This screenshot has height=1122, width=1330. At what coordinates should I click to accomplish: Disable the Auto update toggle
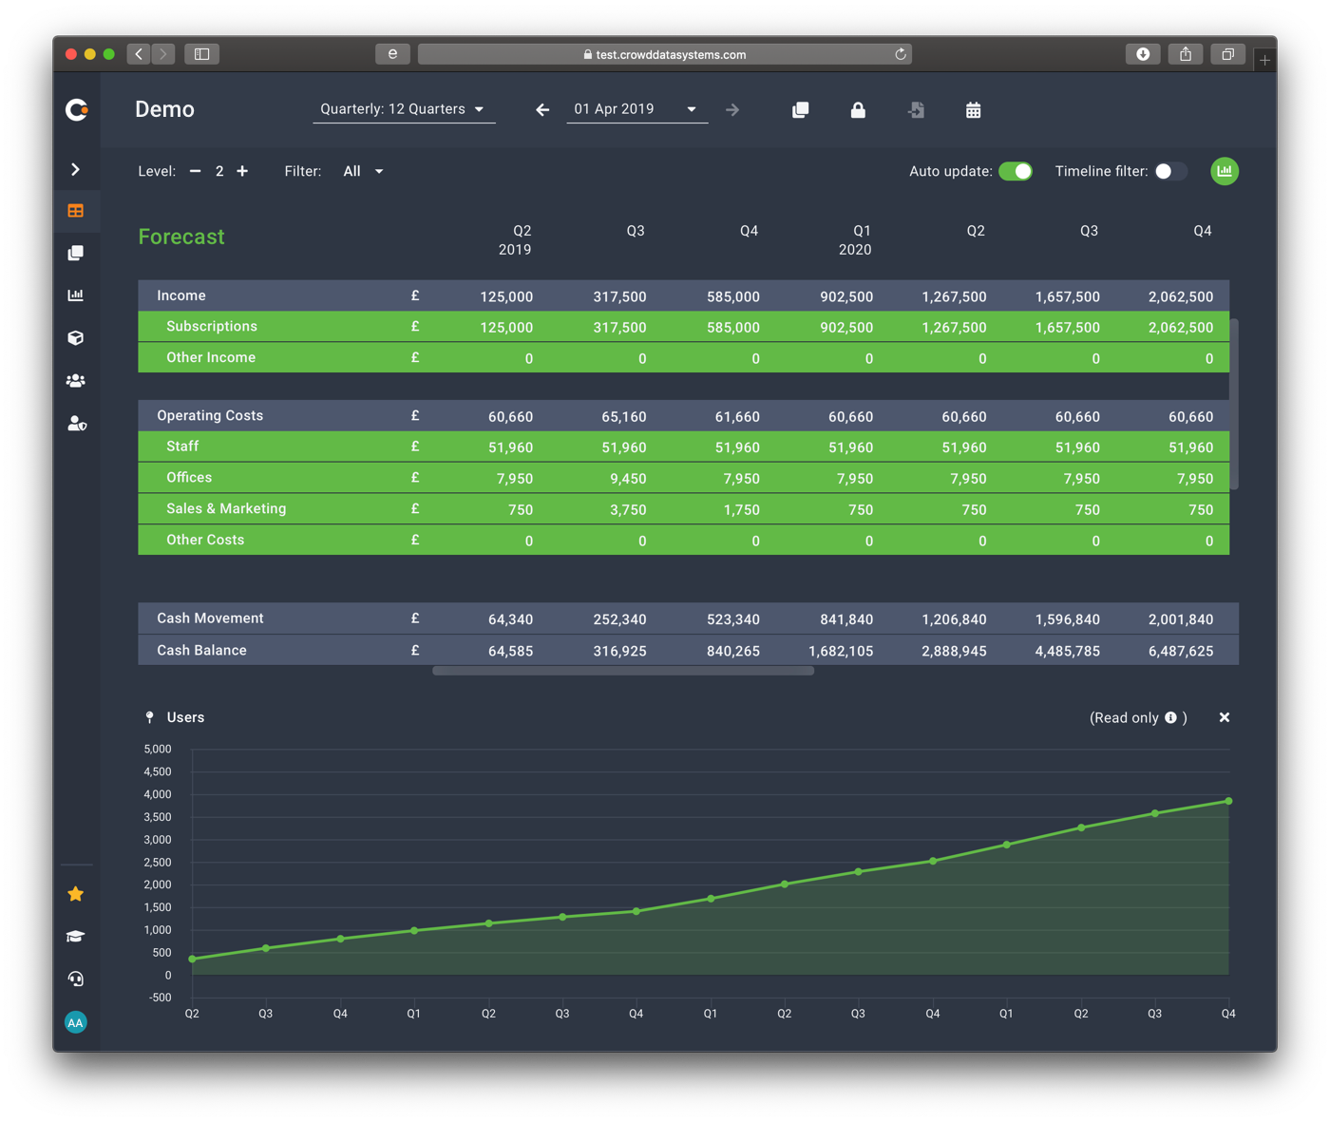tap(1016, 171)
